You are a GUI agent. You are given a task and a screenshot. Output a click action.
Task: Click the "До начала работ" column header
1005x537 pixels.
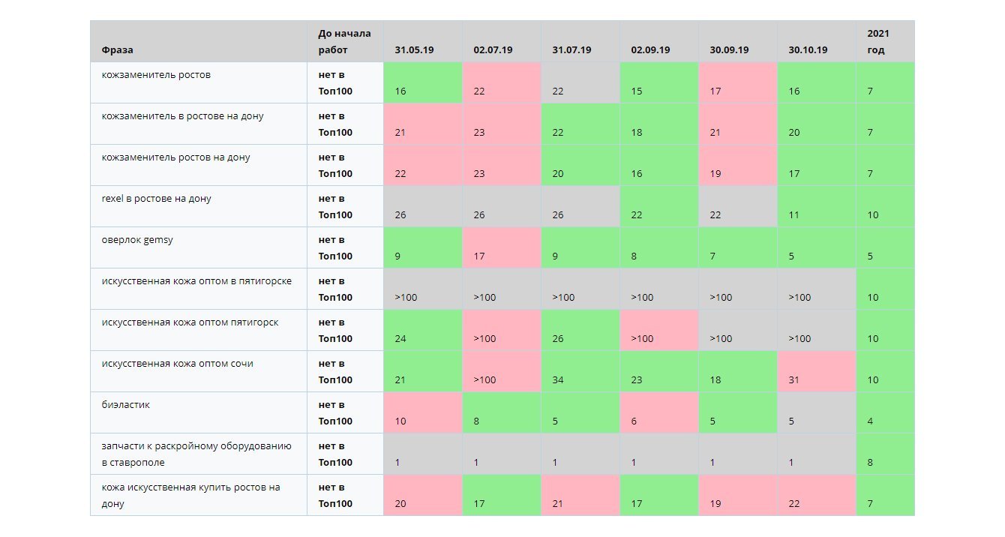[344, 41]
